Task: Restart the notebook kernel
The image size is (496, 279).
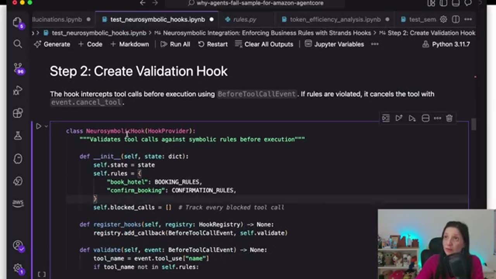Action: 213,44
